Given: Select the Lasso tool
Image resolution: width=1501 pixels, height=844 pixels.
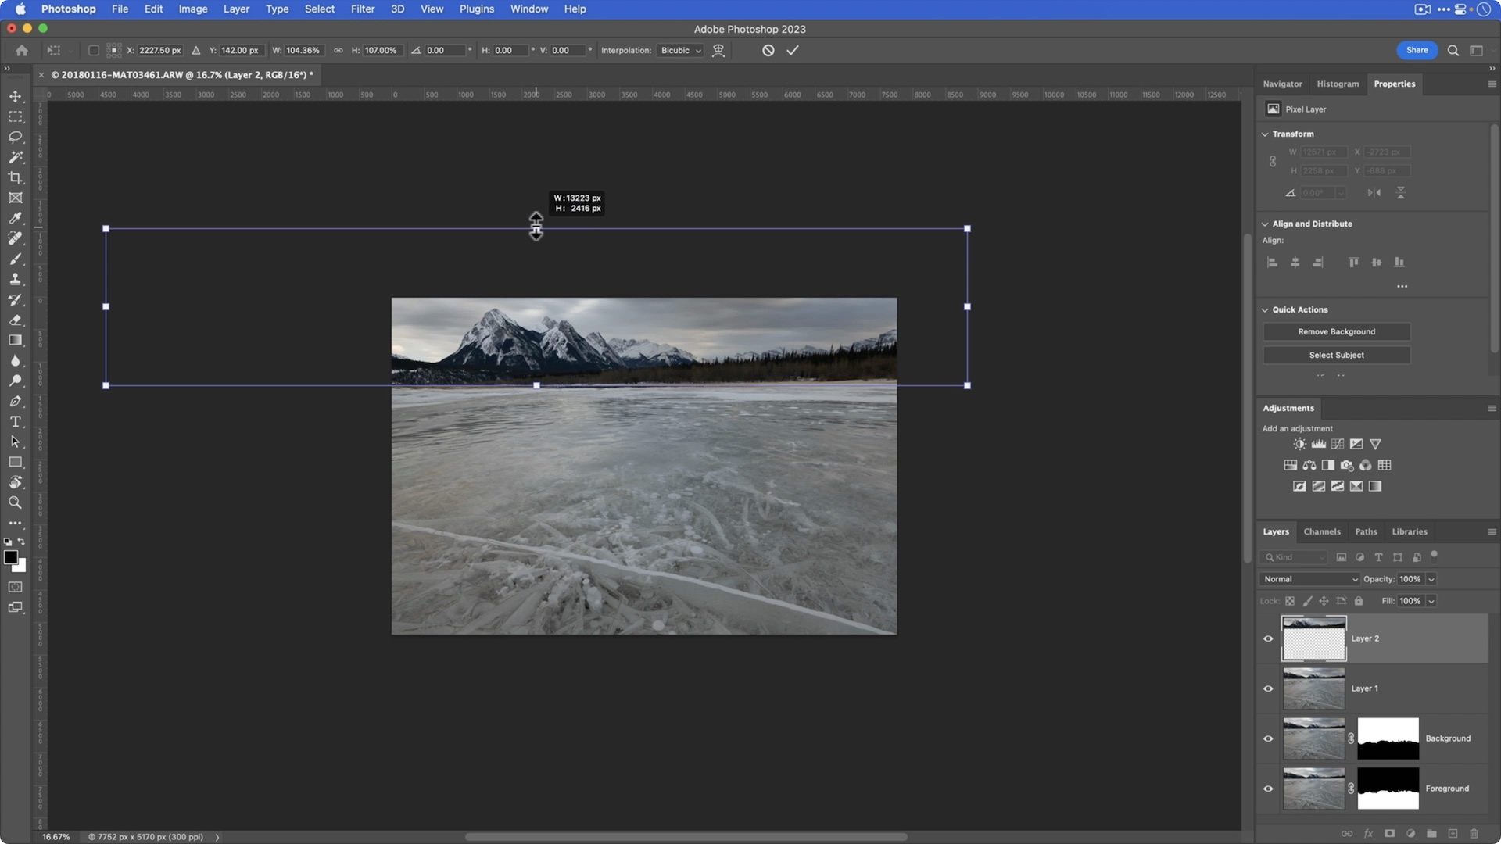Looking at the screenshot, I should coord(15,137).
